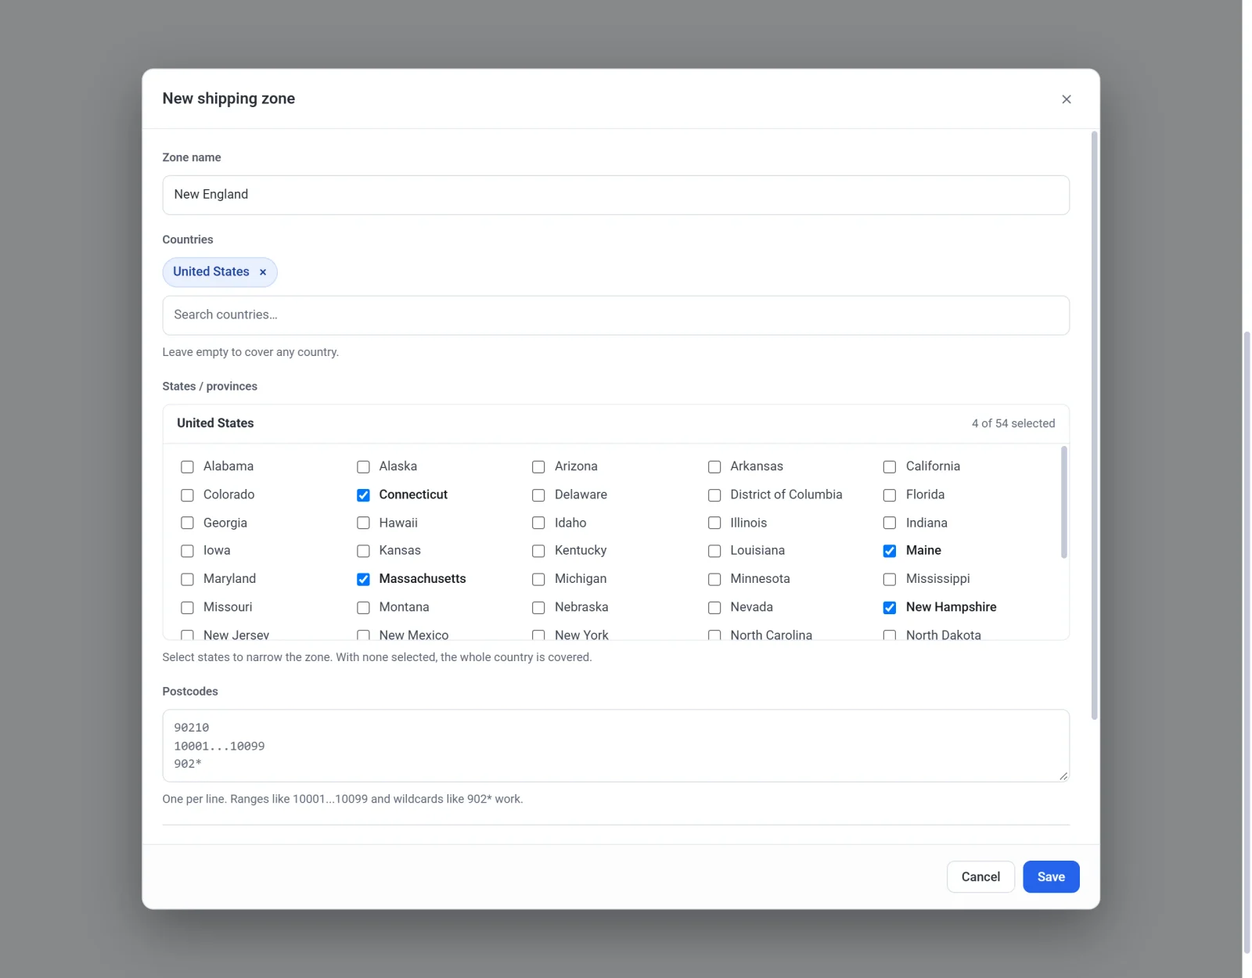1252x978 pixels.
Task: Check the Nevada checkbox
Action: pyautogui.click(x=714, y=607)
